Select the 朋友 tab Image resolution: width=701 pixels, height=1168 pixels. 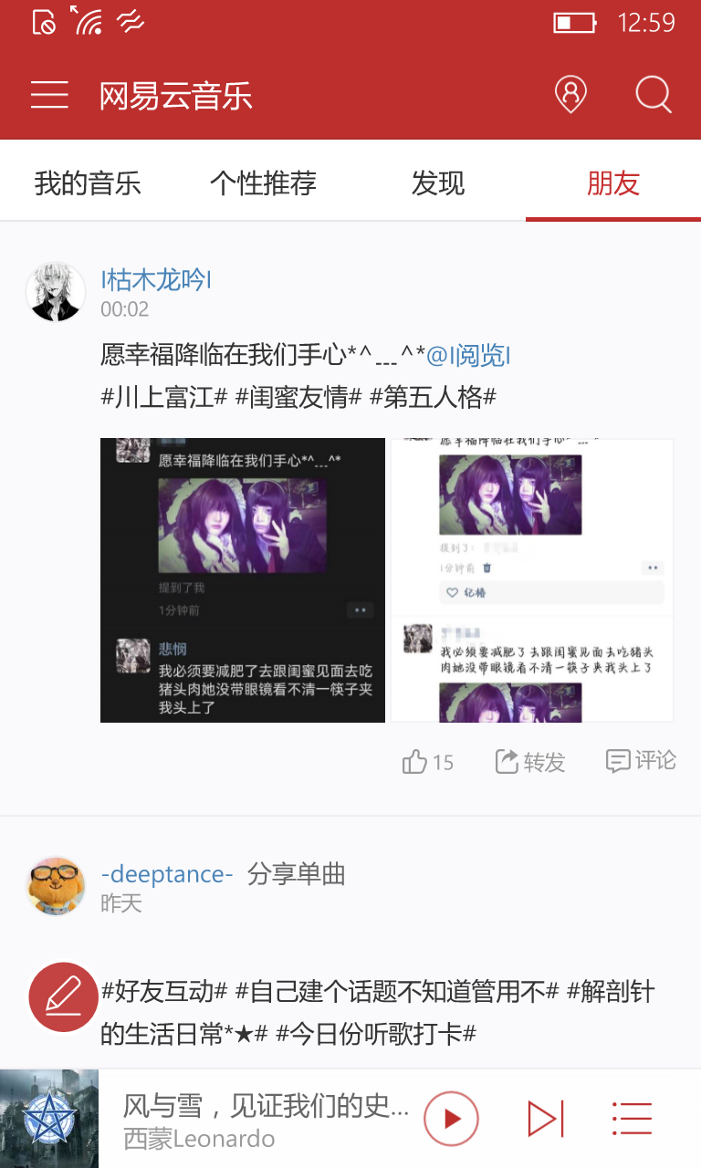613,183
